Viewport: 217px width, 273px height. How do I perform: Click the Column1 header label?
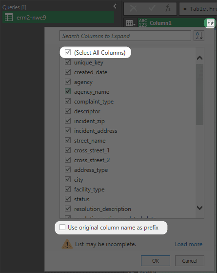tap(160, 23)
